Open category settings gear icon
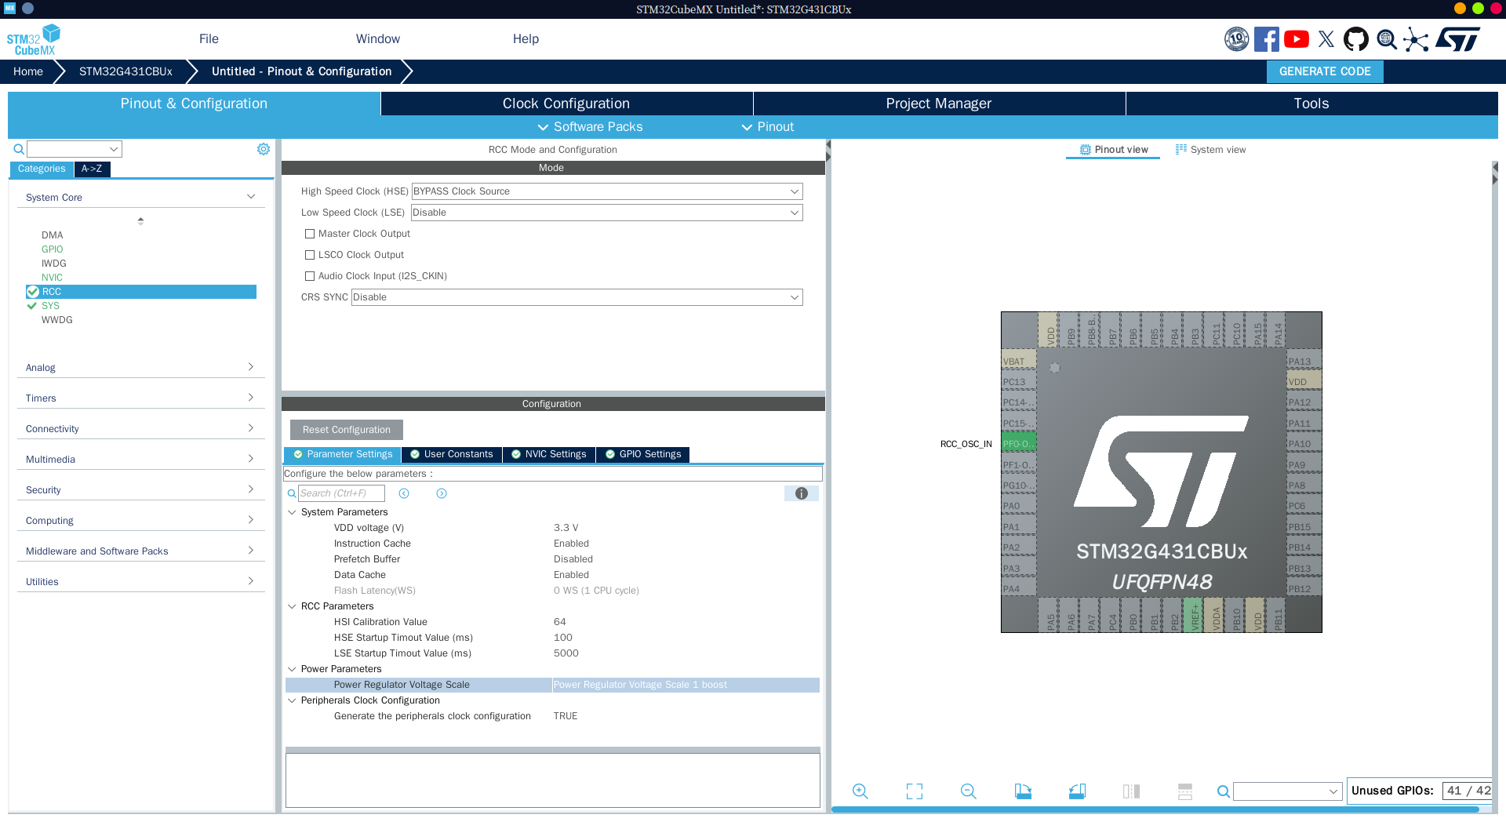The width and height of the screenshot is (1506, 822). tap(264, 149)
